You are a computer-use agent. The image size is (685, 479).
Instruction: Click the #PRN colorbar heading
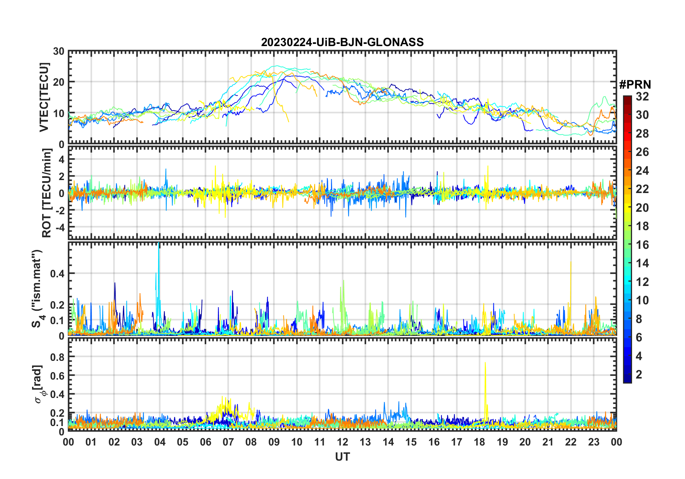pos(635,85)
